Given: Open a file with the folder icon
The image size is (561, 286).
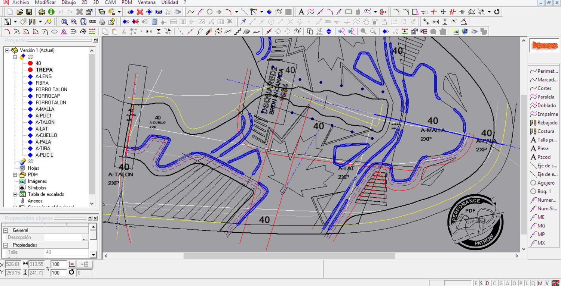Looking at the screenshot, I should [20, 12].
